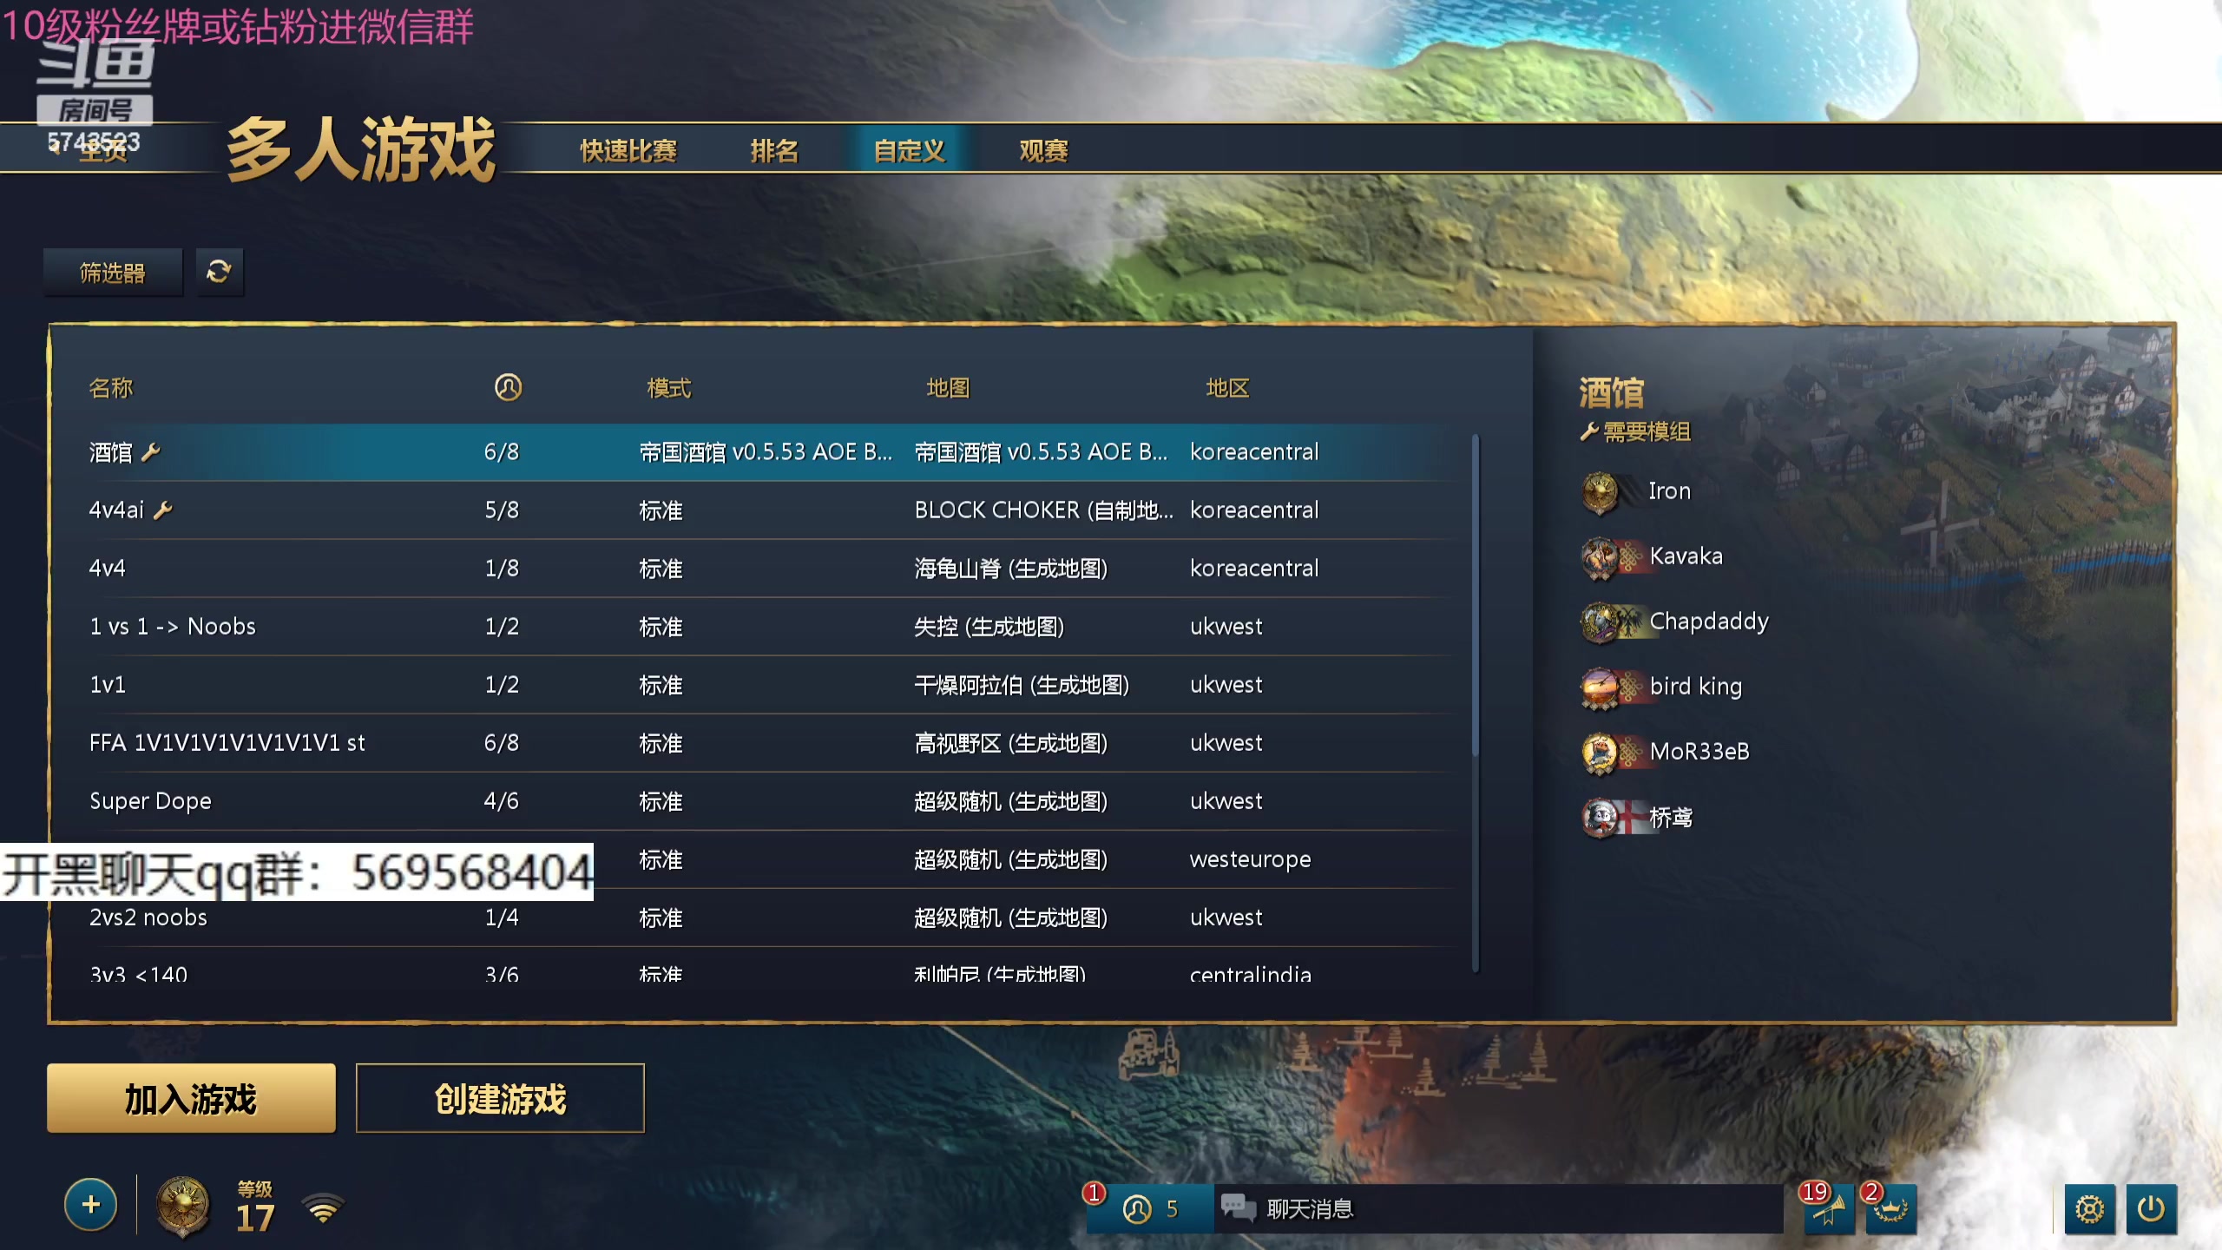Click the 需要模组 label in details panel
The width and height of the screenshot is (2222, 1250).
coord(1647,431)
